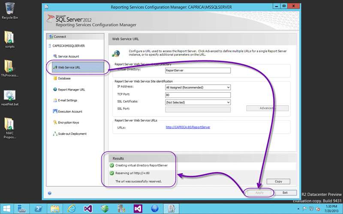Click the green cube taskbar icon
This screenshot has width=343, height=214.
[x=105, y=209]
